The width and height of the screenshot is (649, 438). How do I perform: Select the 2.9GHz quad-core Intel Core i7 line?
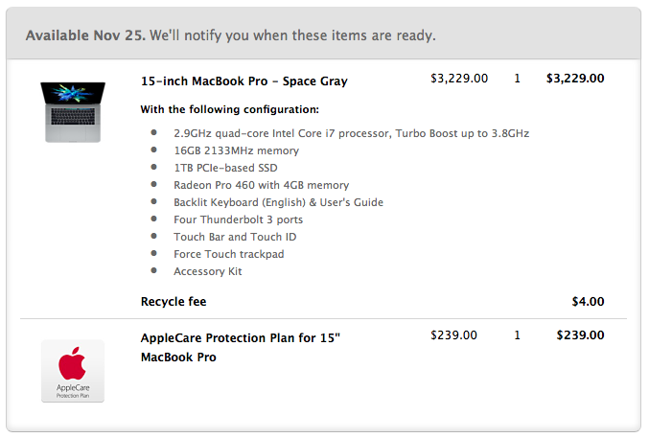[x=352, y=133]
